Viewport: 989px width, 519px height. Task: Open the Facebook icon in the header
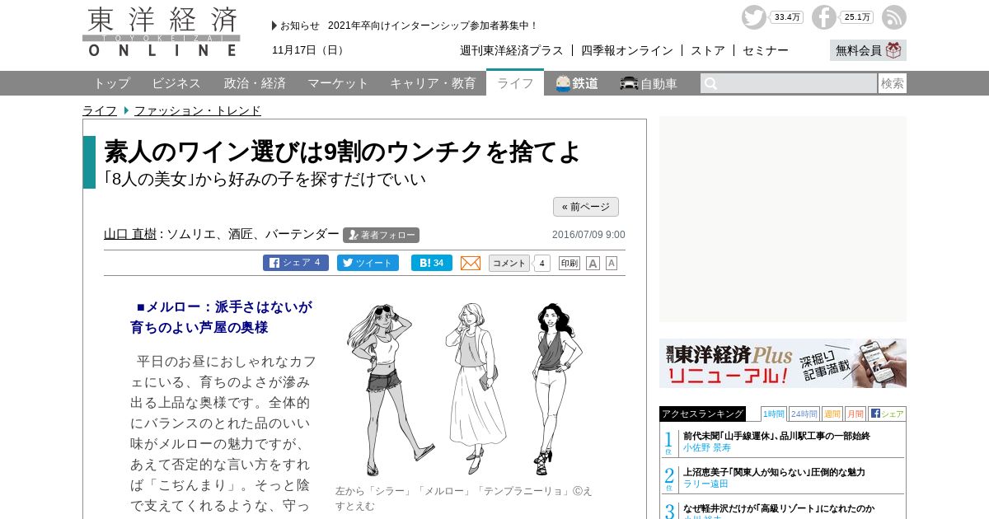[x=824, y=17]
